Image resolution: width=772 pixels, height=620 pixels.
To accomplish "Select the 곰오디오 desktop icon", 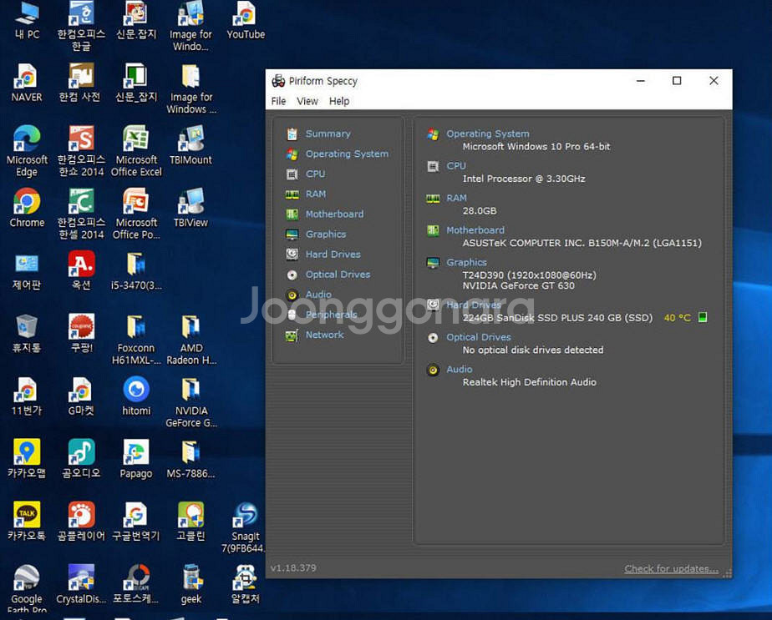I will [81, 459].
